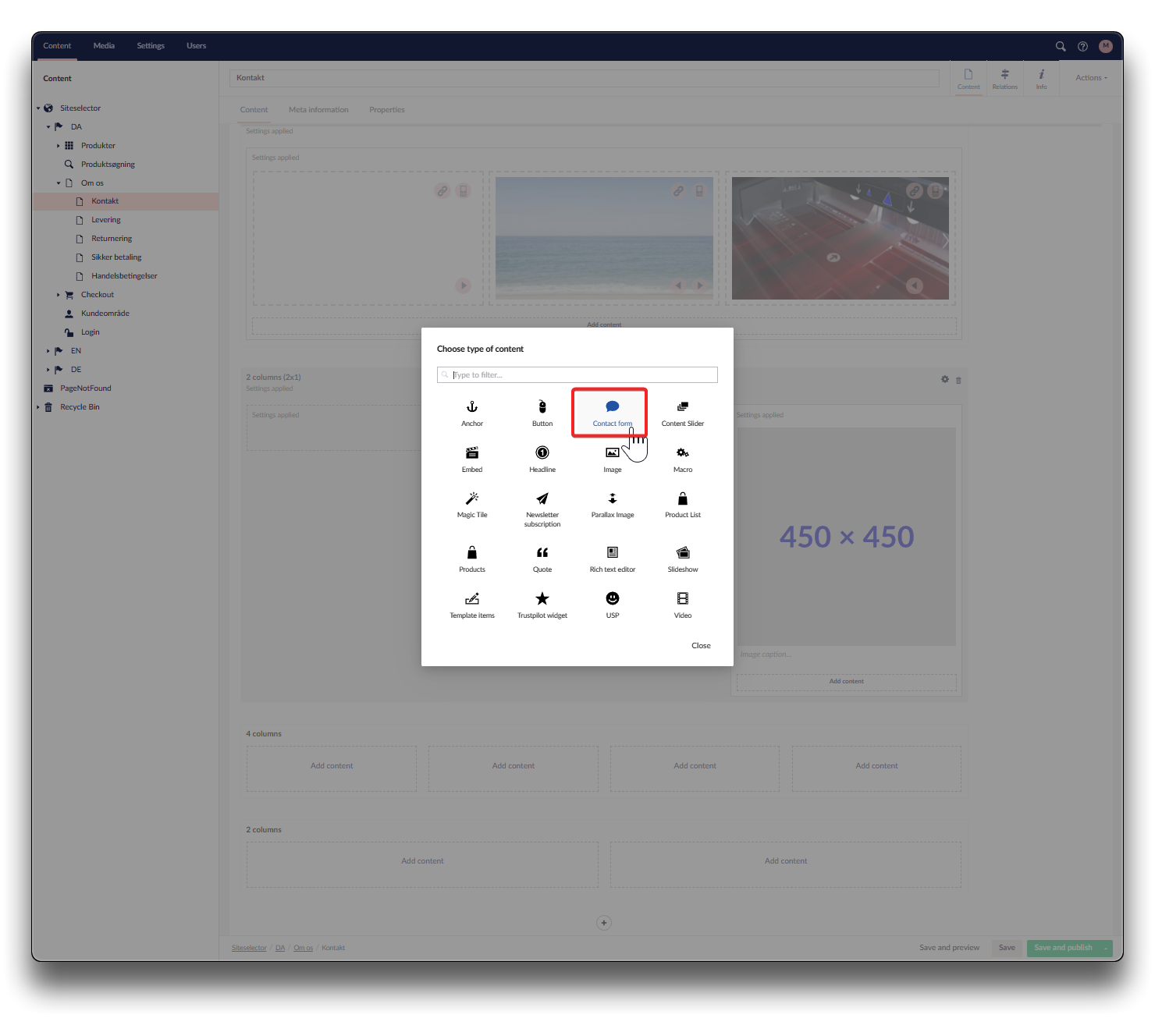1155x1018 pixels.
Task: Open Save and publish dropdown arrow
Action: [1106, 948]
